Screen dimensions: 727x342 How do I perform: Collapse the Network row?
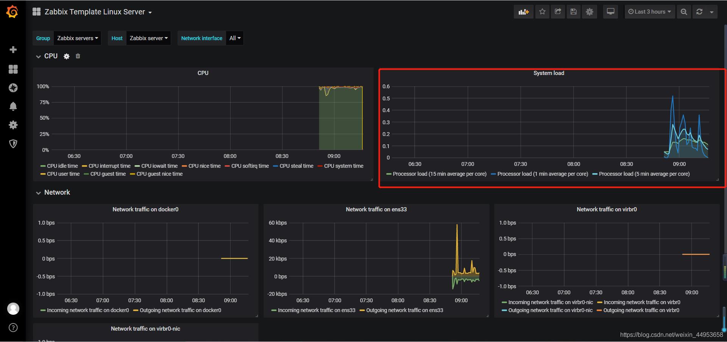coord(38,193)
